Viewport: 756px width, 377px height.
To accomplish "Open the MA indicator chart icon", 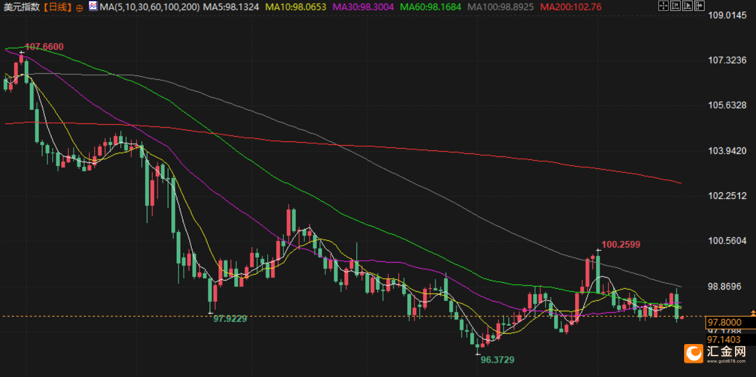I will point(93,7).
